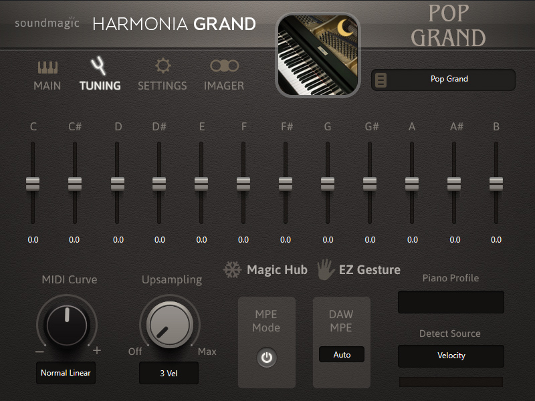Image resolution: width=535 pixels, height=401 pixels.
Task: Open the Piano Profile dropdown box
Action: 451,302
